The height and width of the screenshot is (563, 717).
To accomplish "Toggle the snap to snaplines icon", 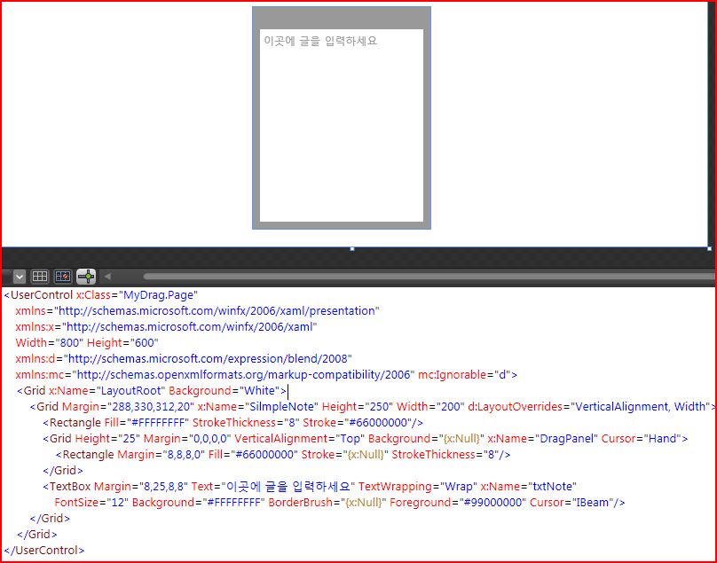I will (86, 276).
